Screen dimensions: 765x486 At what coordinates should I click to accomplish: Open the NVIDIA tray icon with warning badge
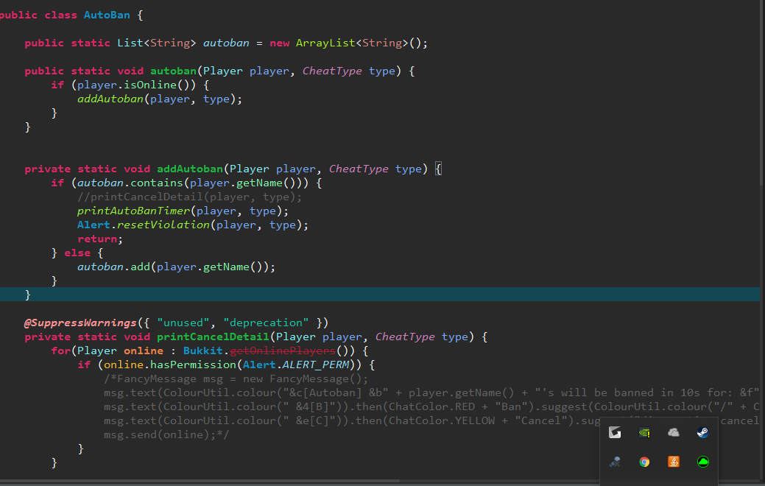[x=644, y=432]
